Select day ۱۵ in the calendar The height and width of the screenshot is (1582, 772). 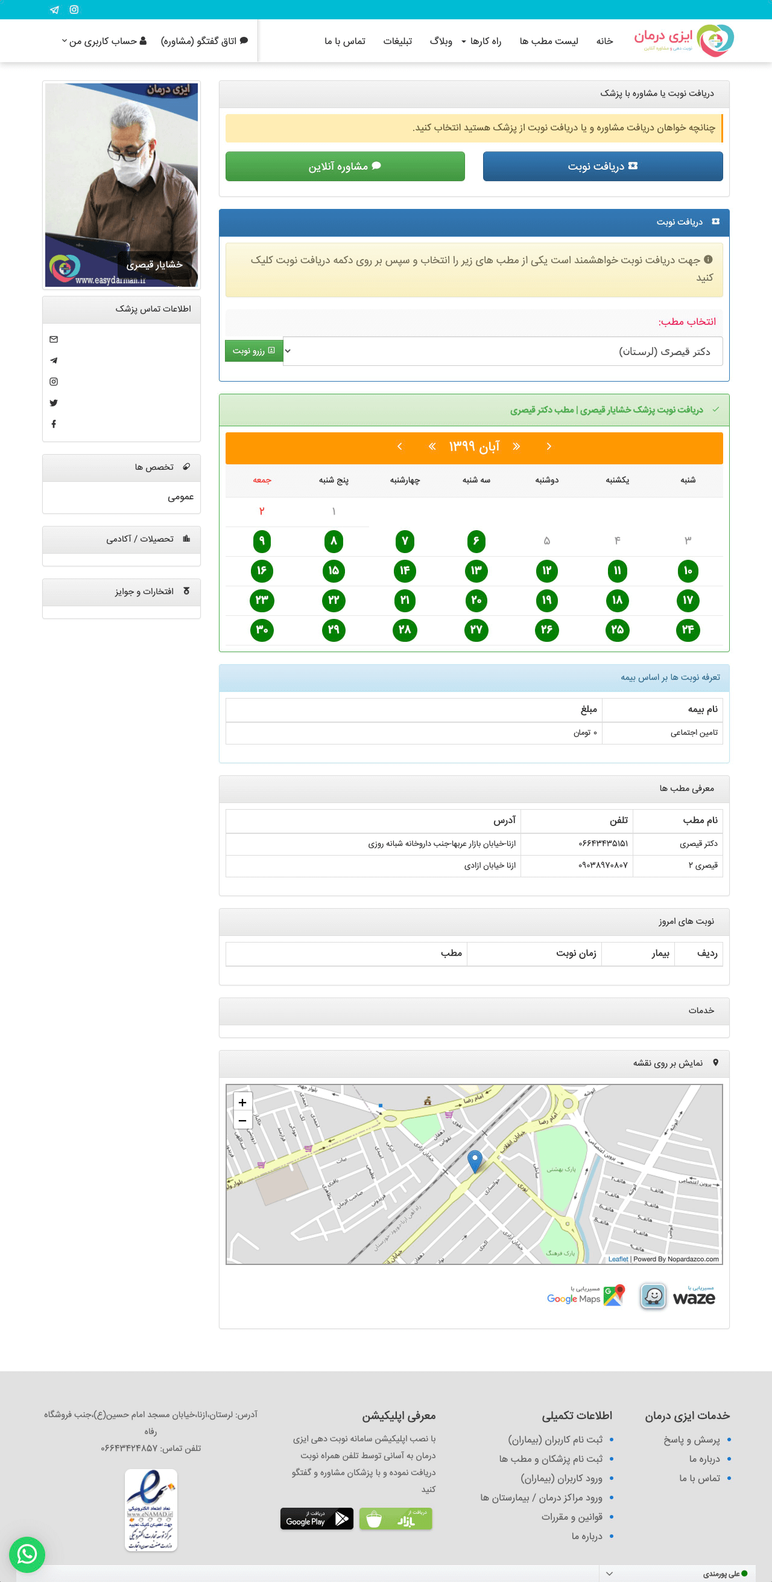click(334, 571)
